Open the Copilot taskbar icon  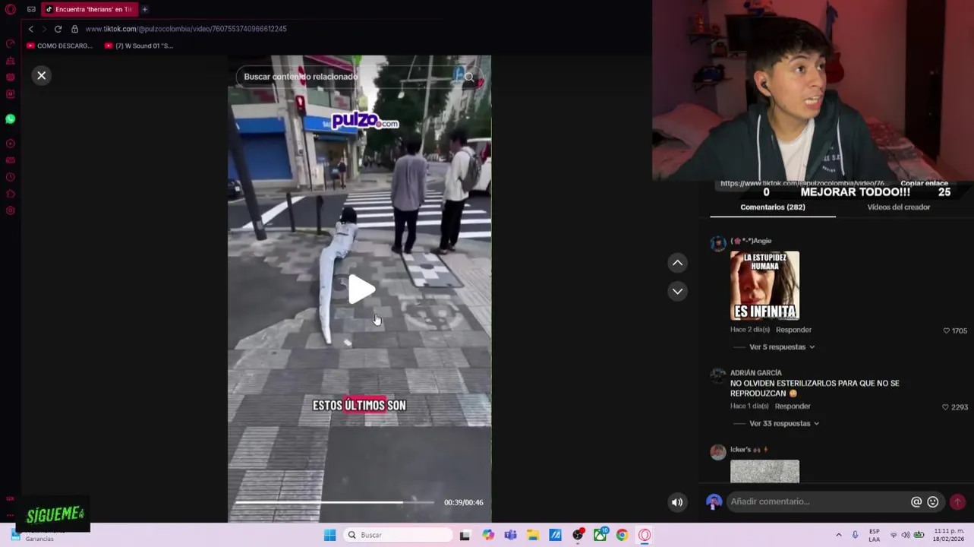pos(488,535)
